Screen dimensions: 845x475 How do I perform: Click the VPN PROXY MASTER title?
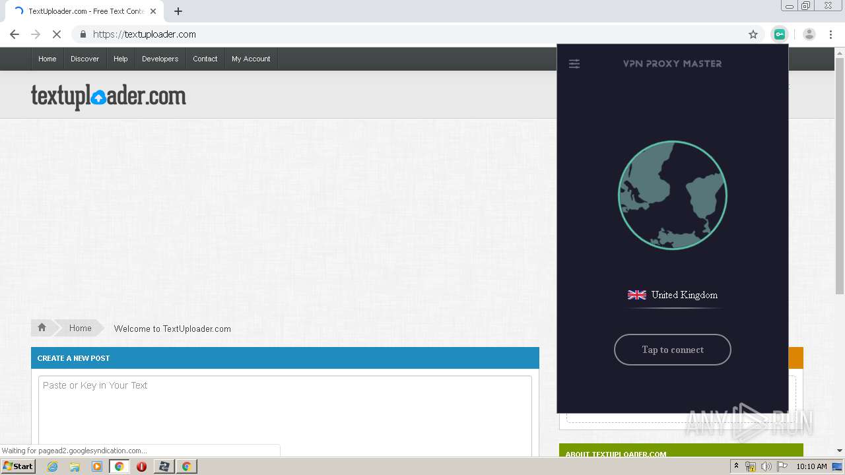[x=673, y=64]
